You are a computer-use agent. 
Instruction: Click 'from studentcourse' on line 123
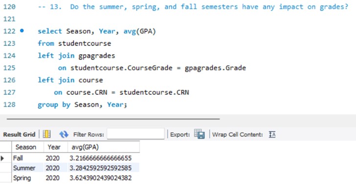pos(74,43)
